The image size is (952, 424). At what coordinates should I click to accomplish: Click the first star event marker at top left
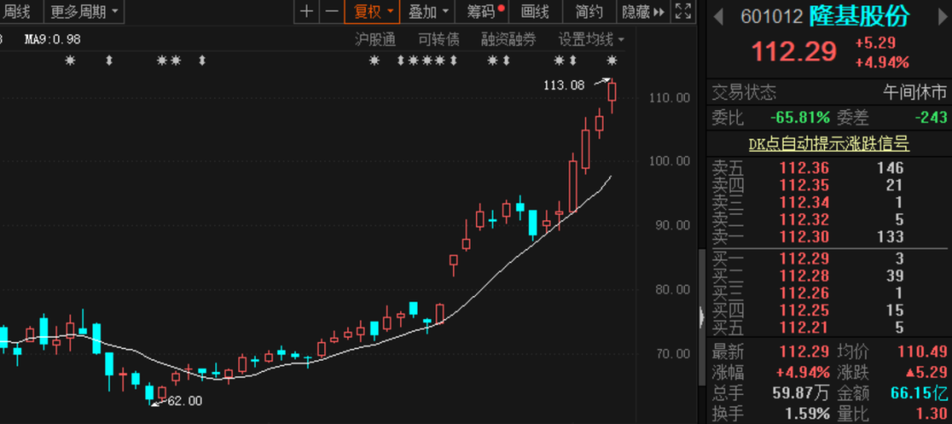(71, 60)
